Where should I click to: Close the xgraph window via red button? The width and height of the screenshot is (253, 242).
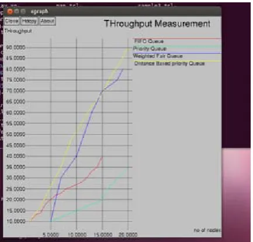(x=10, y=12)
